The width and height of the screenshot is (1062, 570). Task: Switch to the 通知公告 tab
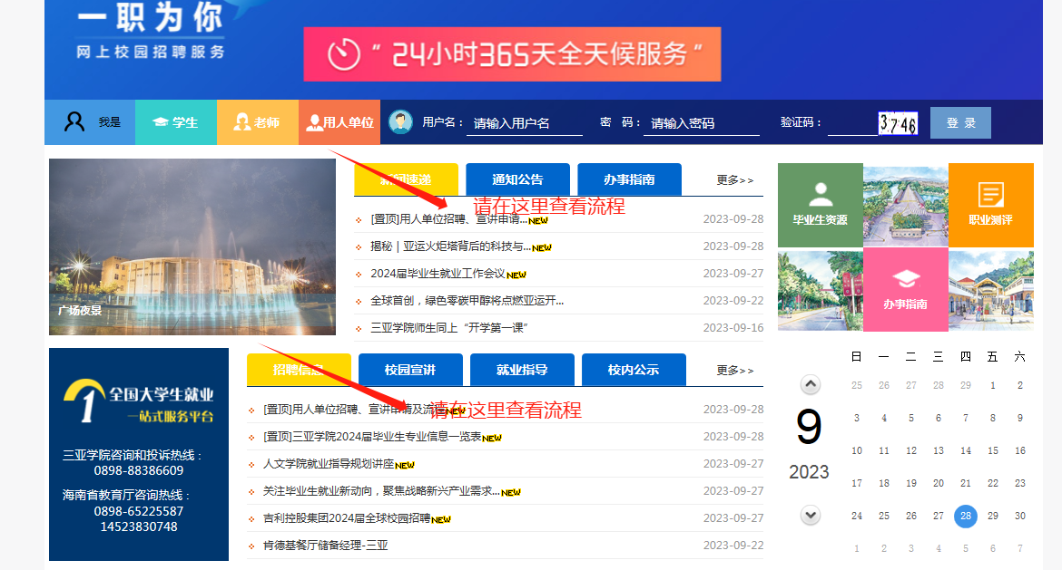click(517, 179)
